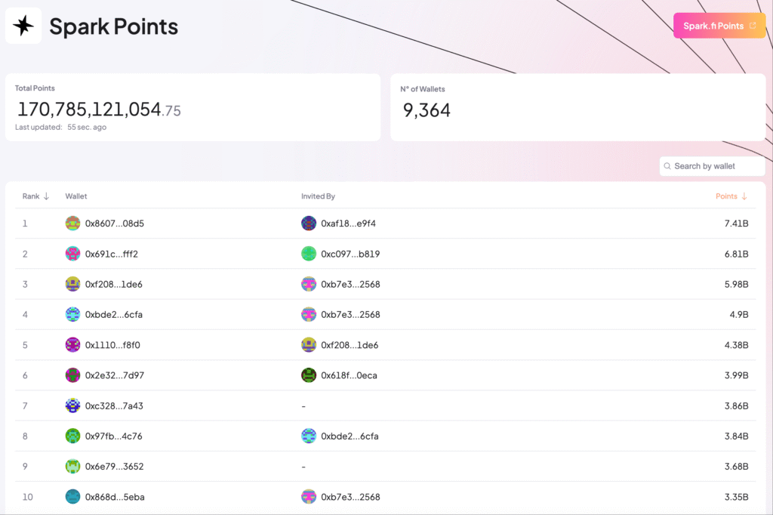Click the 3.68B points value

point(736,467)
